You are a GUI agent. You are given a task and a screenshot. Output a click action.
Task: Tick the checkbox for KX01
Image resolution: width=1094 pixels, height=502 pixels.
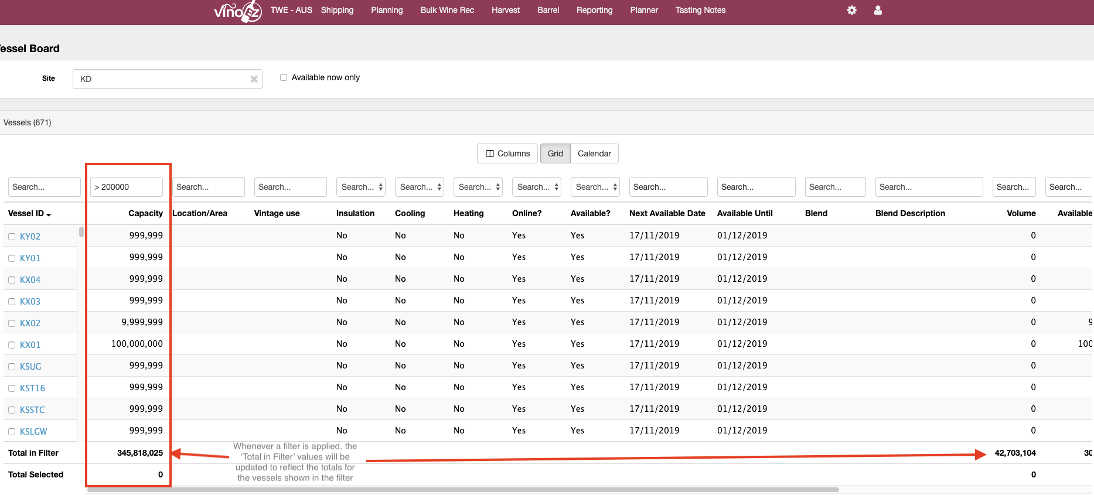12,345
